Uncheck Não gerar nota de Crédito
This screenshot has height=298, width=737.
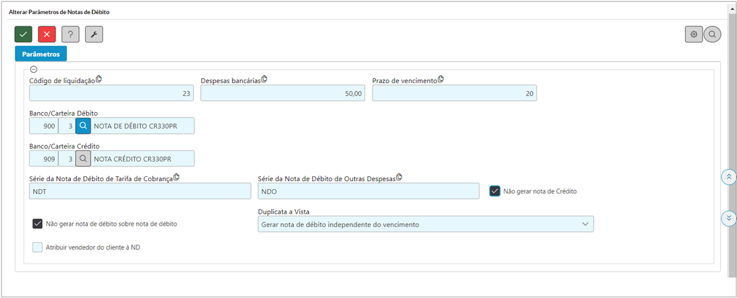(494, 191)
